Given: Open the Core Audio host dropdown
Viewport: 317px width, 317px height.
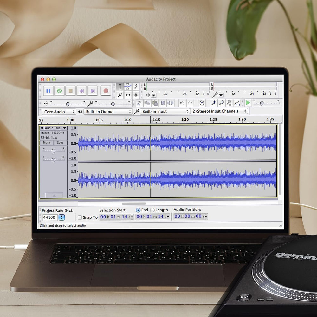Looking at the screenshot, I should (59, 112).
